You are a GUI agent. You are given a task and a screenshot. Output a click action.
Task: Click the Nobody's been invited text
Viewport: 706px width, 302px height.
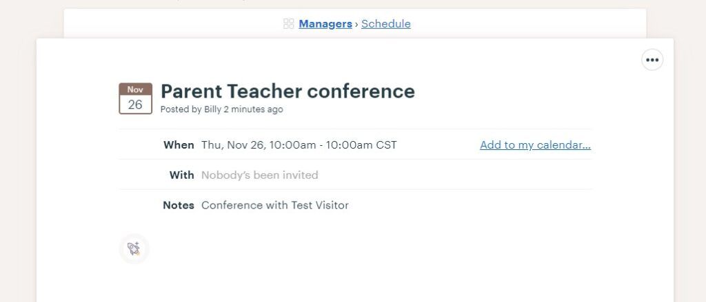click(260, 175)
